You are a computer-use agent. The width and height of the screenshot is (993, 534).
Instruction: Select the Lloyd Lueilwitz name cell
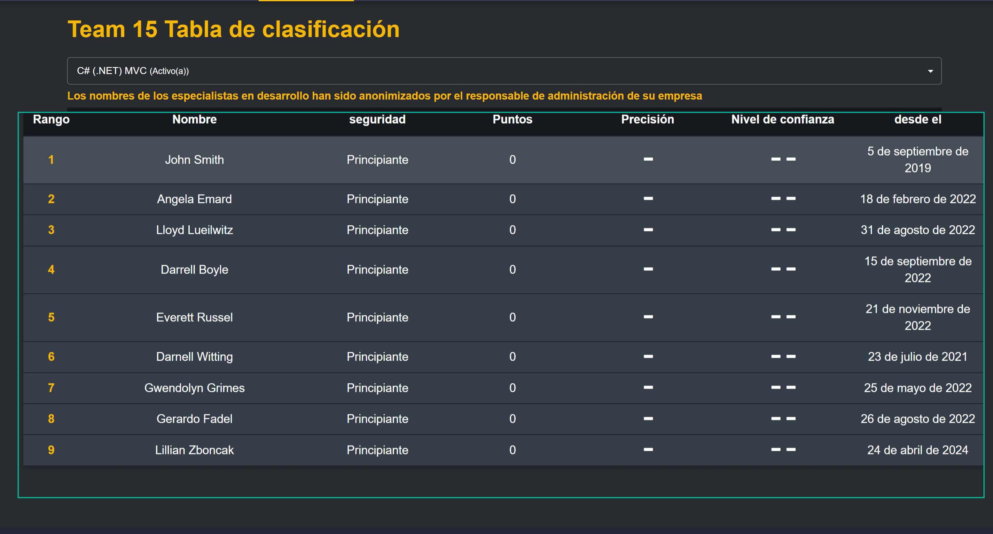coord(194,230)
